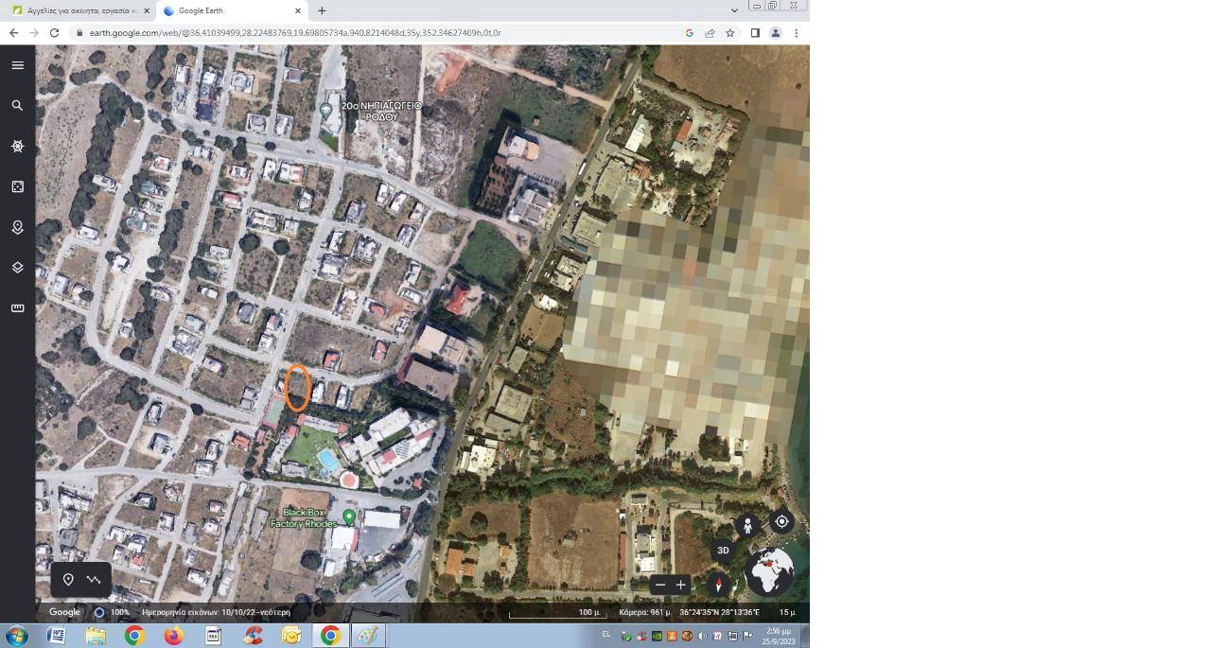Click the Black Box Factory Rhodes placemark
The image size is (1211, 648).
[347, 517]
